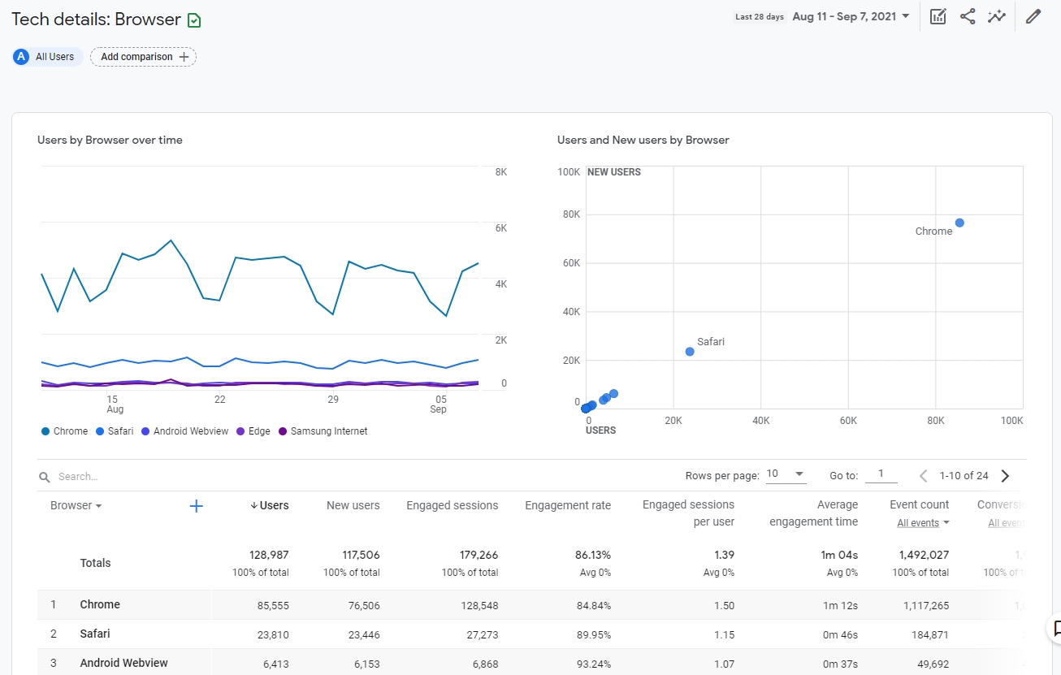This screenshot has width=1061, height=675.
Task: Click the Add comparison button
Action: (144, 57)
